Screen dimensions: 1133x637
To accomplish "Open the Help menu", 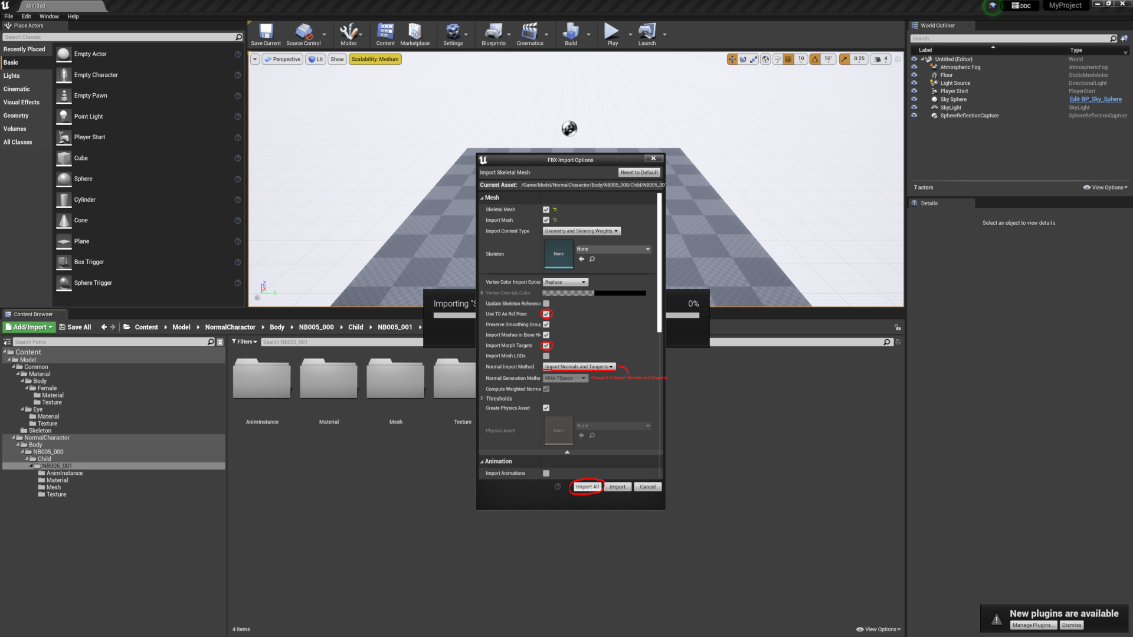I will click(73, 17).
